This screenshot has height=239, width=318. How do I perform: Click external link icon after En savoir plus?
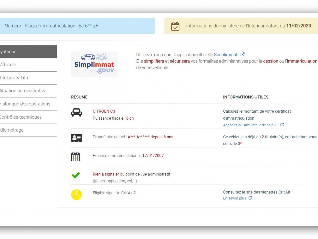[x=250, y=198]
